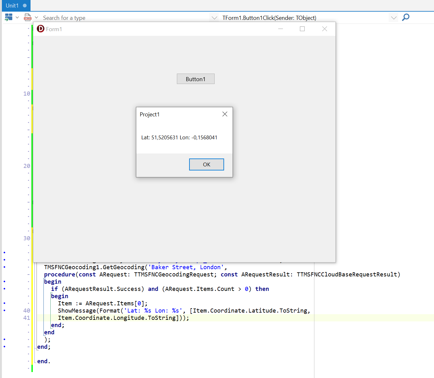The width and height of the screenshot is (434, 378).
Task: Expand the type list dropdown chevron
Action: click(214, 18)
